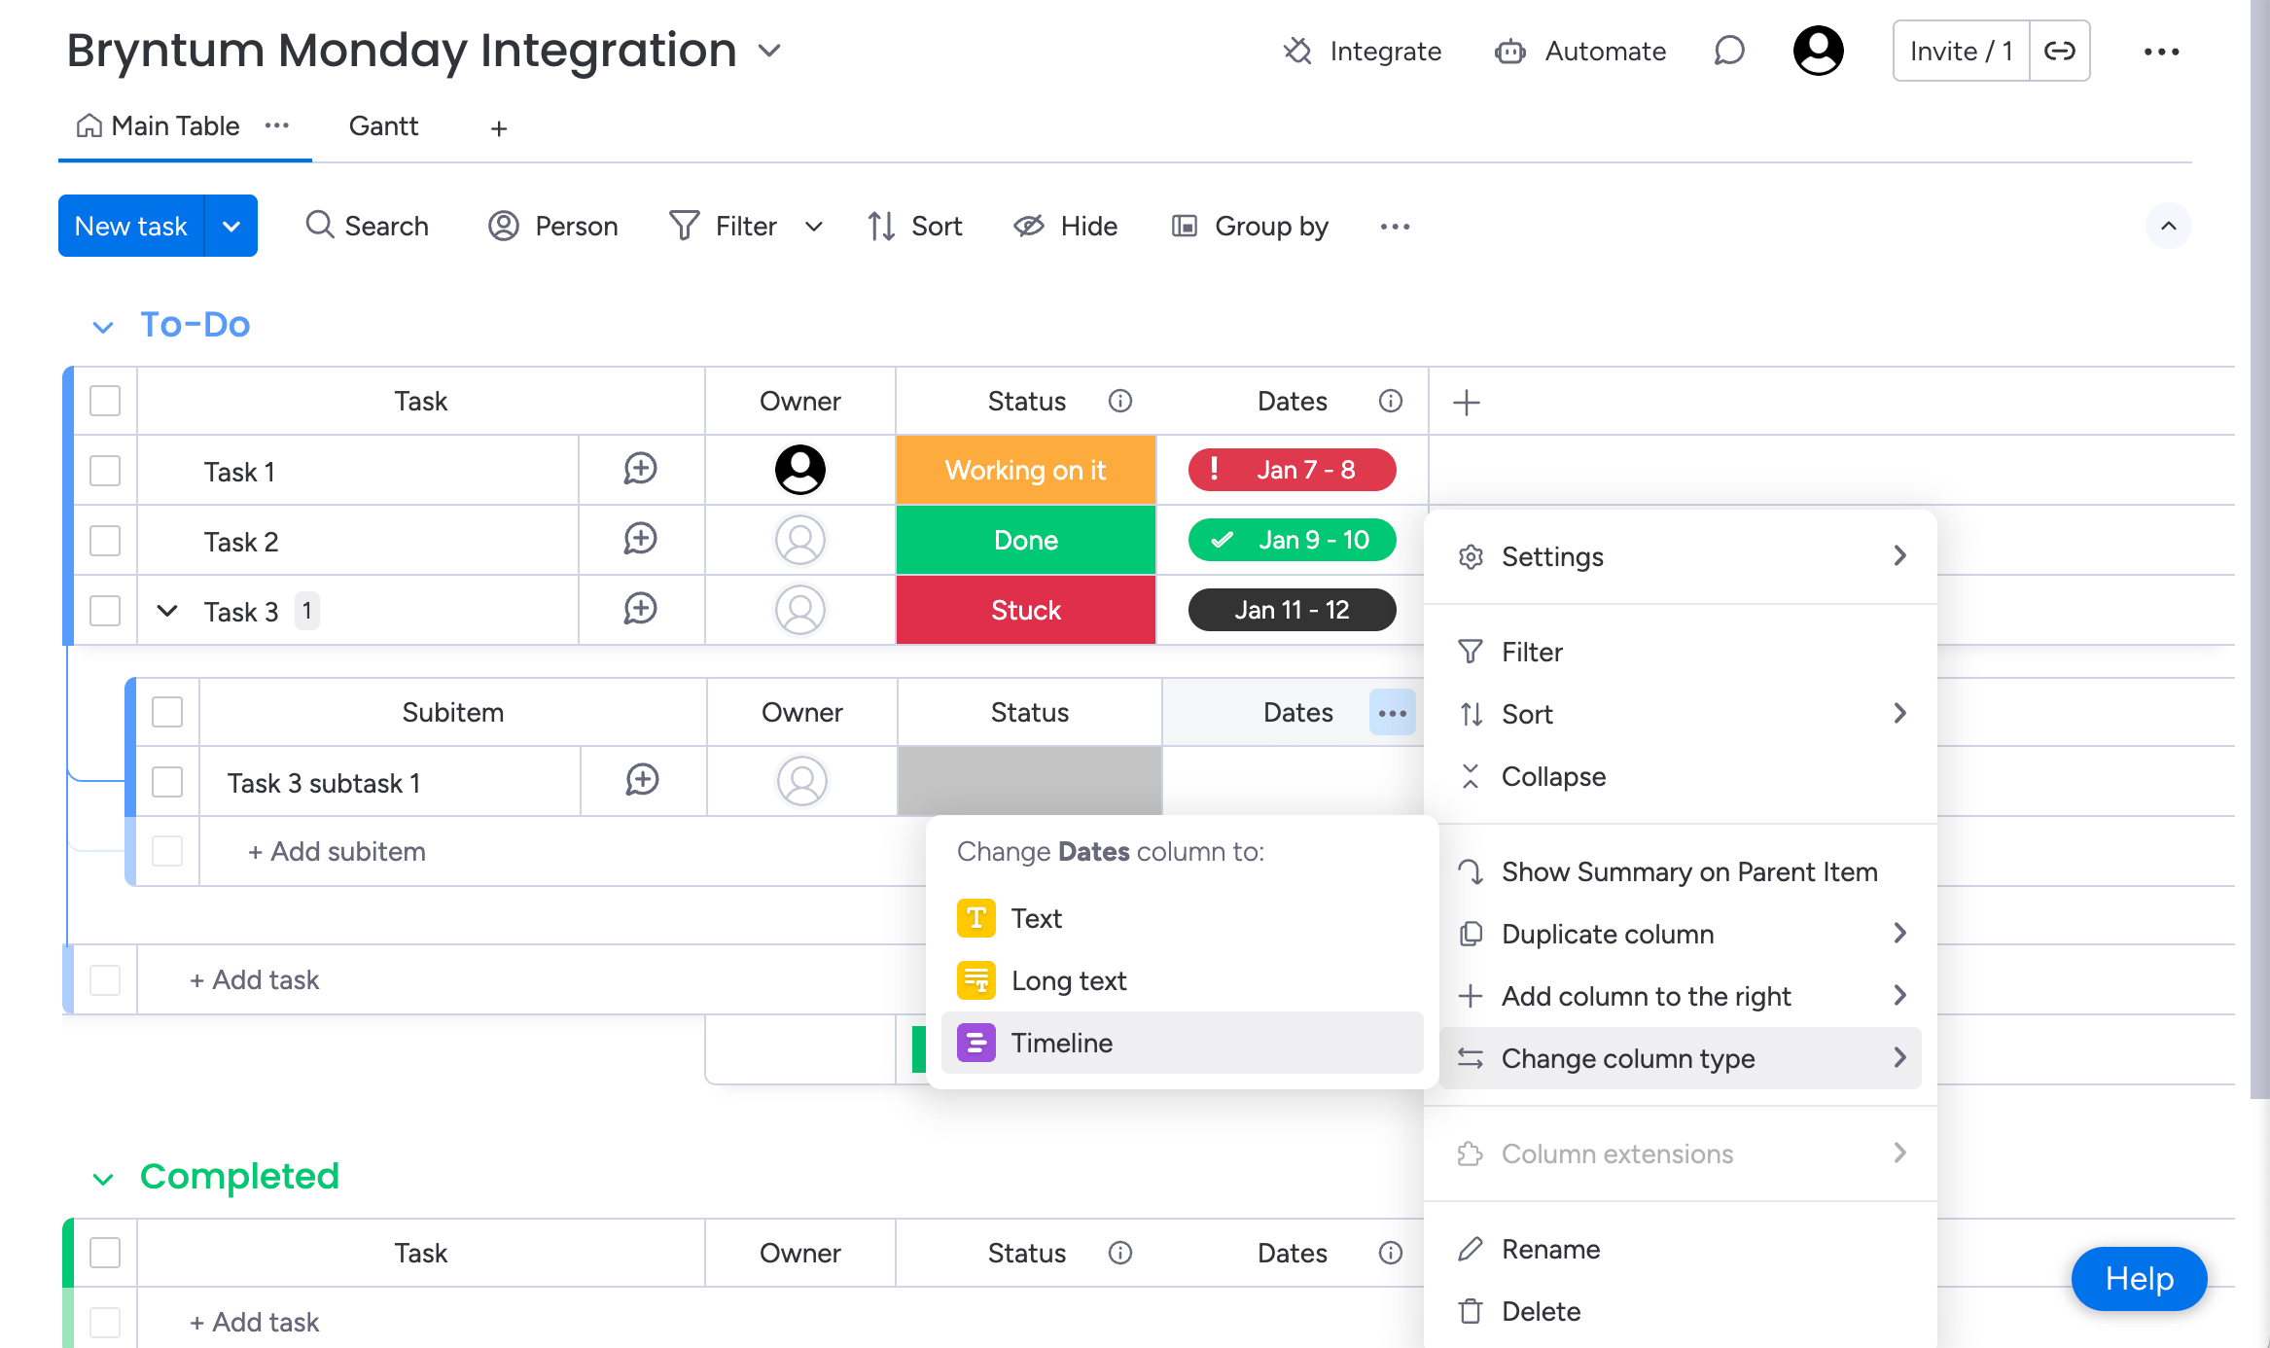The width and height of the screenshot is (2270, 1348).
Task: Change Task 1 Working on it status
Action: 1026,470
